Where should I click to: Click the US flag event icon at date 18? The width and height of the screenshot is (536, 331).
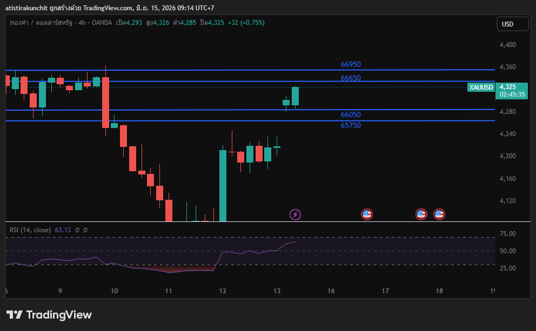click(x=439, y=214)
